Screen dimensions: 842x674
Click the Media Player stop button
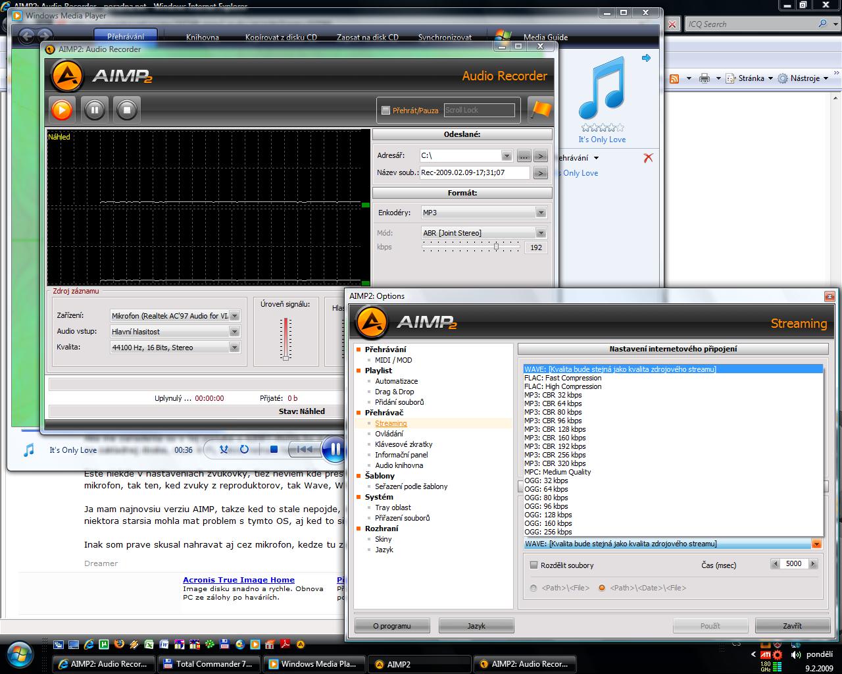click(x=274, y=450)
